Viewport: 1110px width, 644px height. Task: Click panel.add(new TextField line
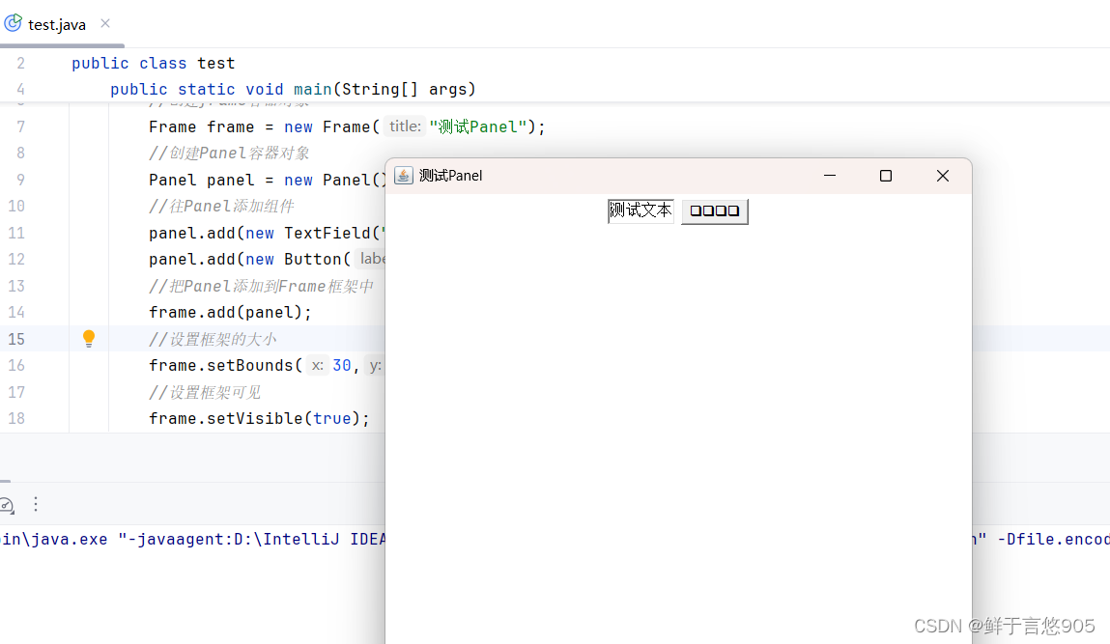tap(267, 233)
